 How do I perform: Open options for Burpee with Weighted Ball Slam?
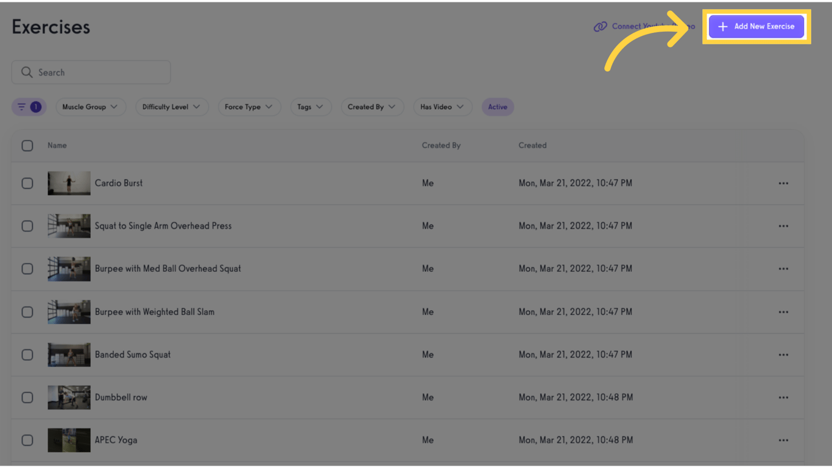783,312
